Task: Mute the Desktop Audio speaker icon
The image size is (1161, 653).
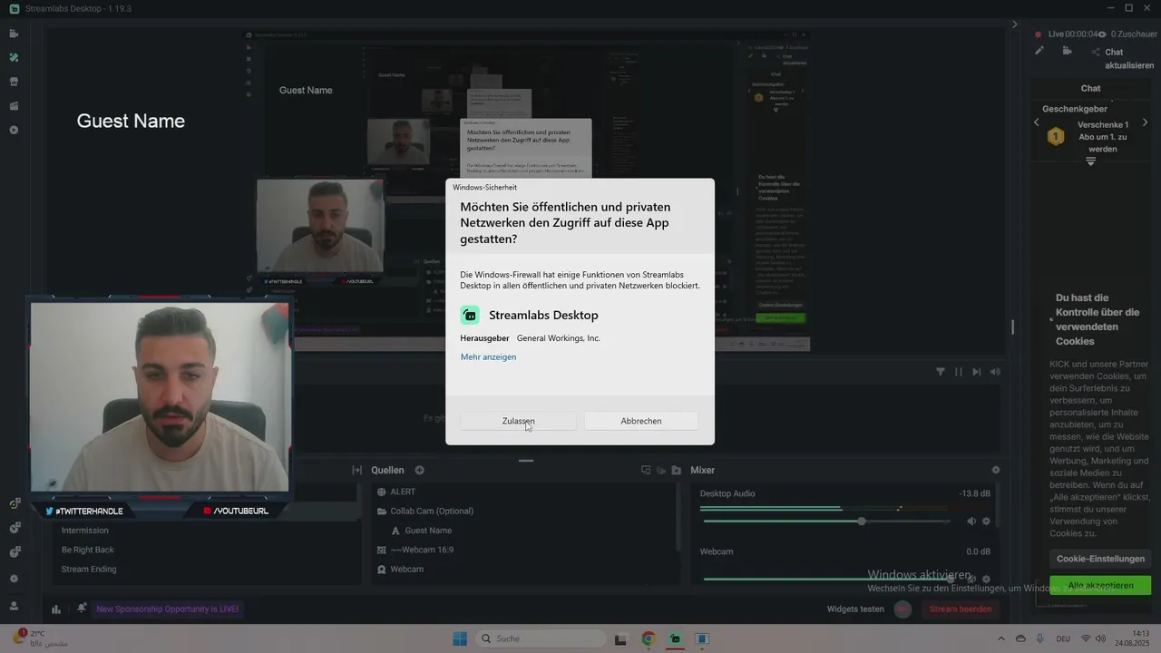Action: 971,521
